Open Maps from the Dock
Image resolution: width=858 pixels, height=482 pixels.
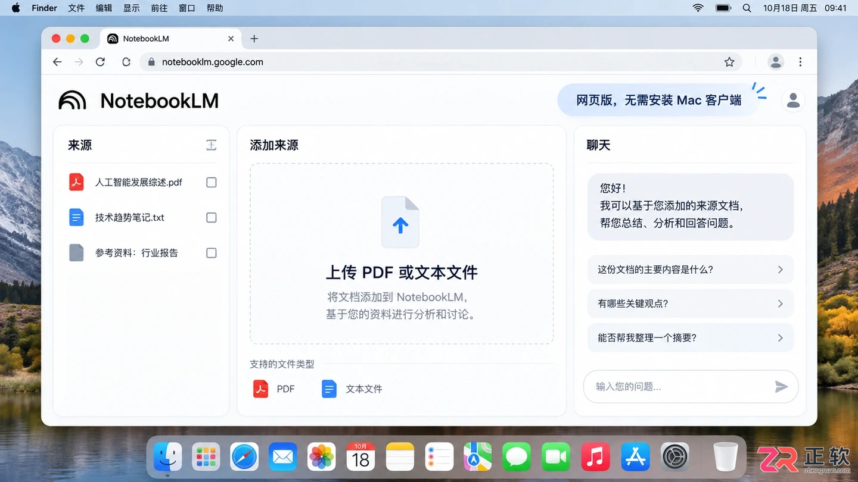tap(478, 457)
